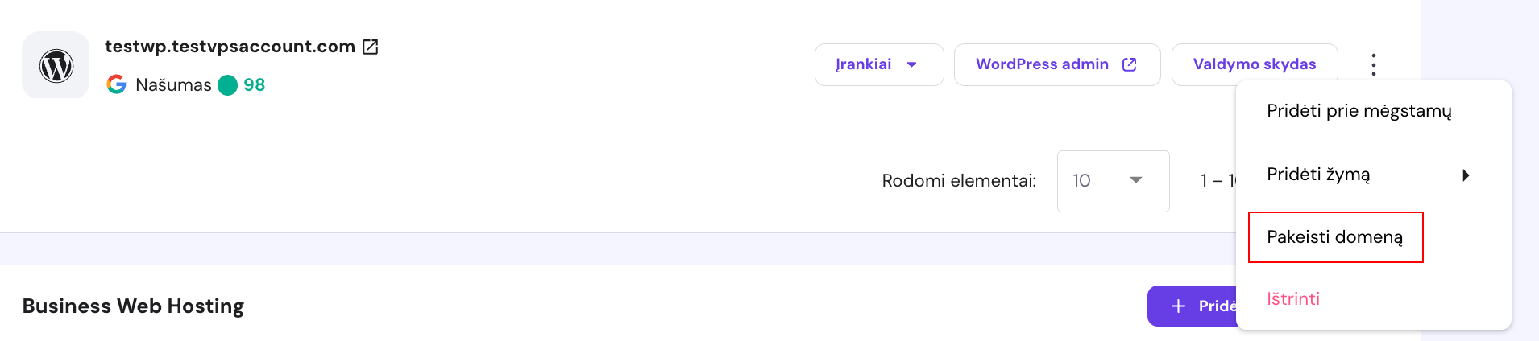
Task: Click the external link icon in WordPress admin
Action: tap(1130, 64)
